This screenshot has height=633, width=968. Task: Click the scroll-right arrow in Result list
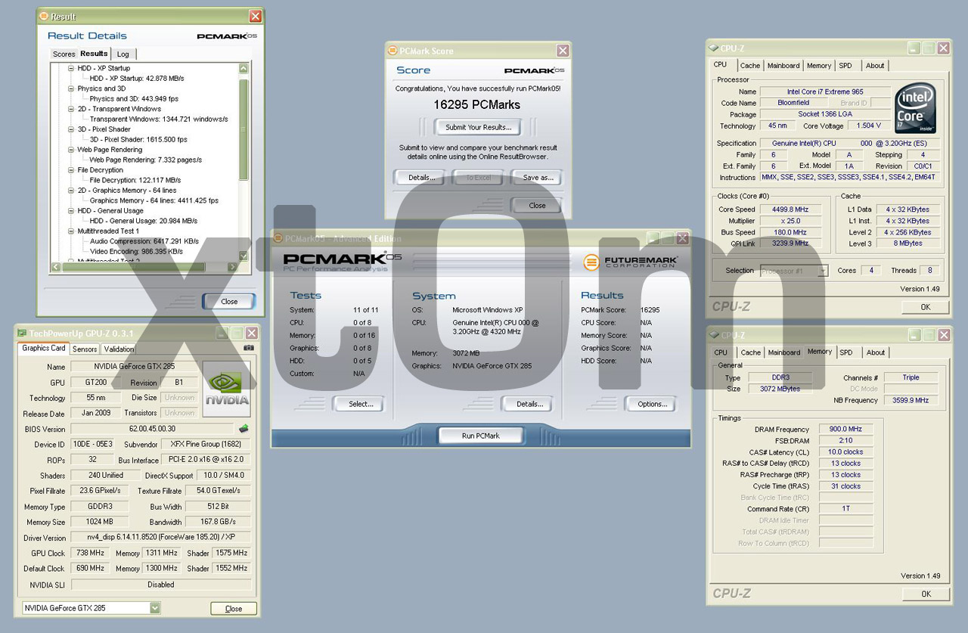(x=234, y=267)
